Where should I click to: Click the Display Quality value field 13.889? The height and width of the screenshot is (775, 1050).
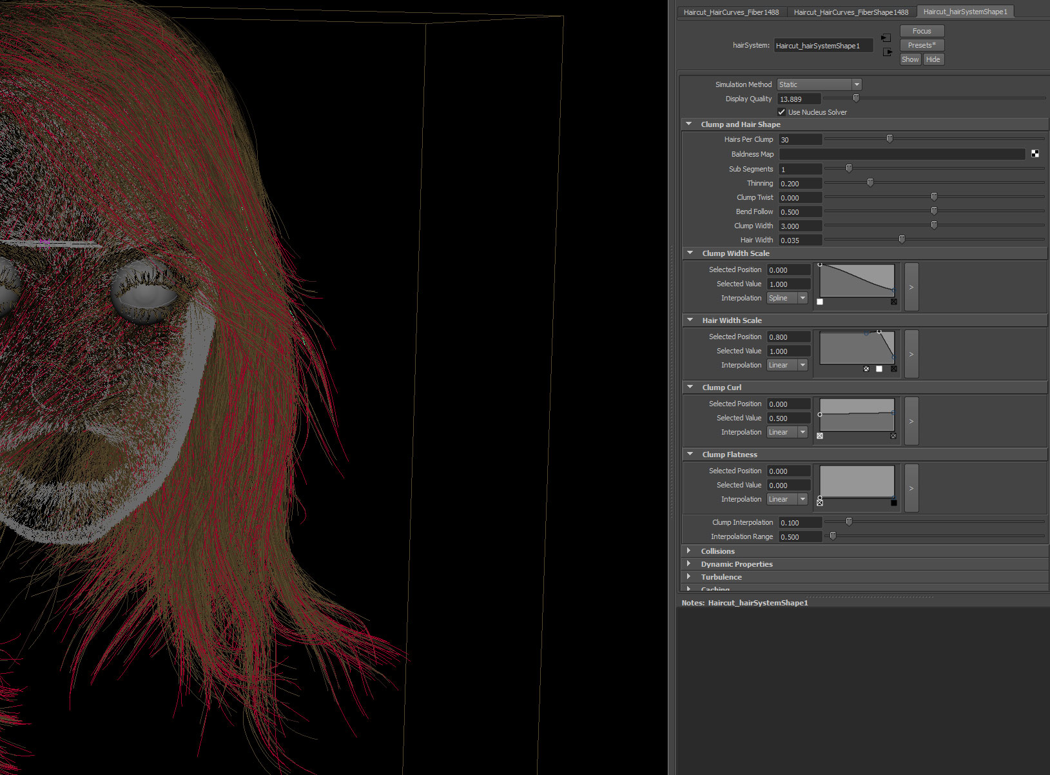tap(799, 99)
